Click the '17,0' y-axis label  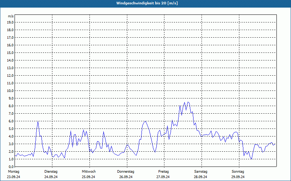point(11,38)
